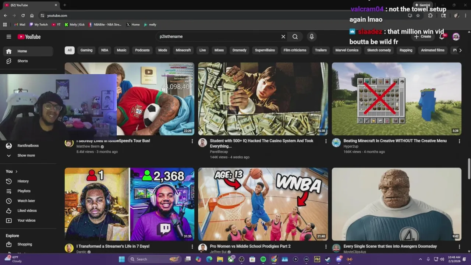
Task: Open the Minecraft crossed-out inventory thumbnail
Action: 397,99
